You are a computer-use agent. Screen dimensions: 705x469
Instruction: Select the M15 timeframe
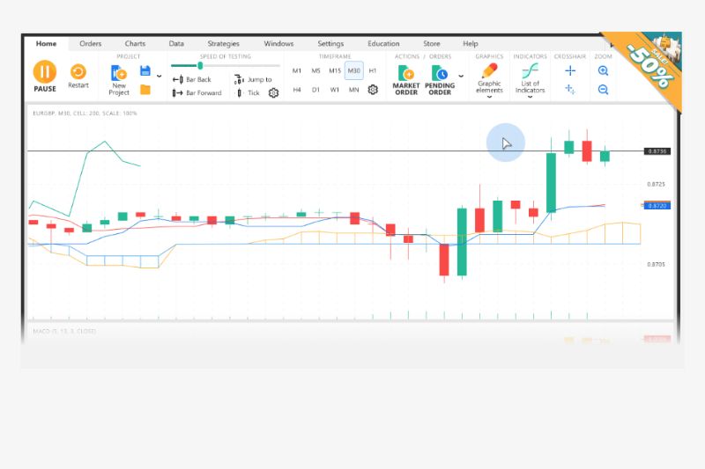click(335, 70)
